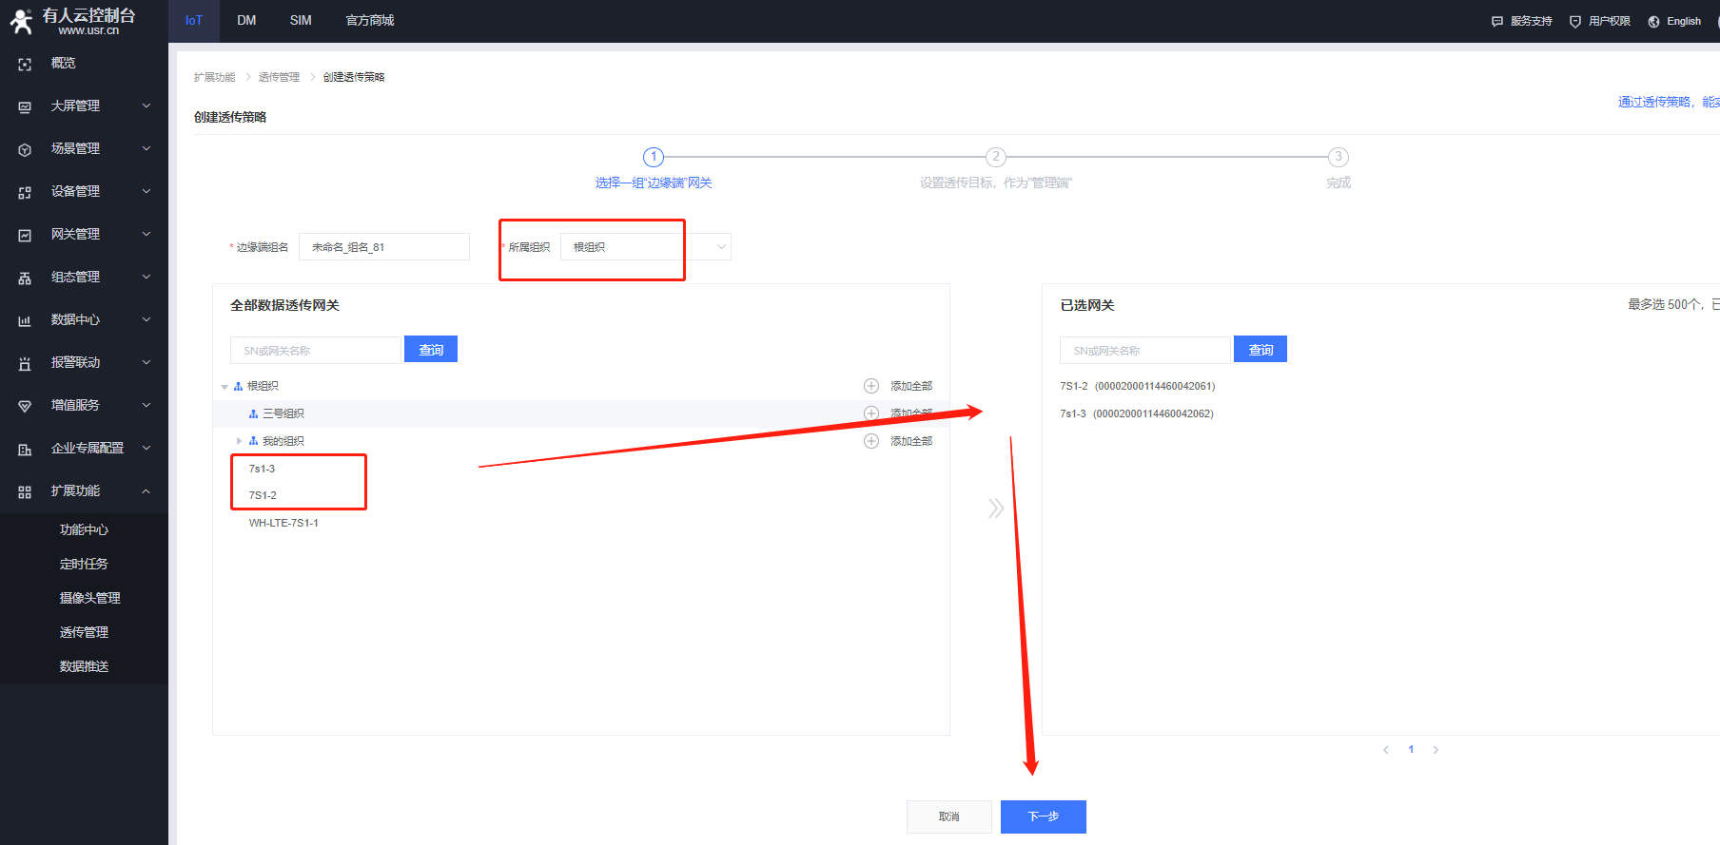Click the 场景管理 sidebar icon
The height and width of the screenshot is (845, 1720).
25,149
